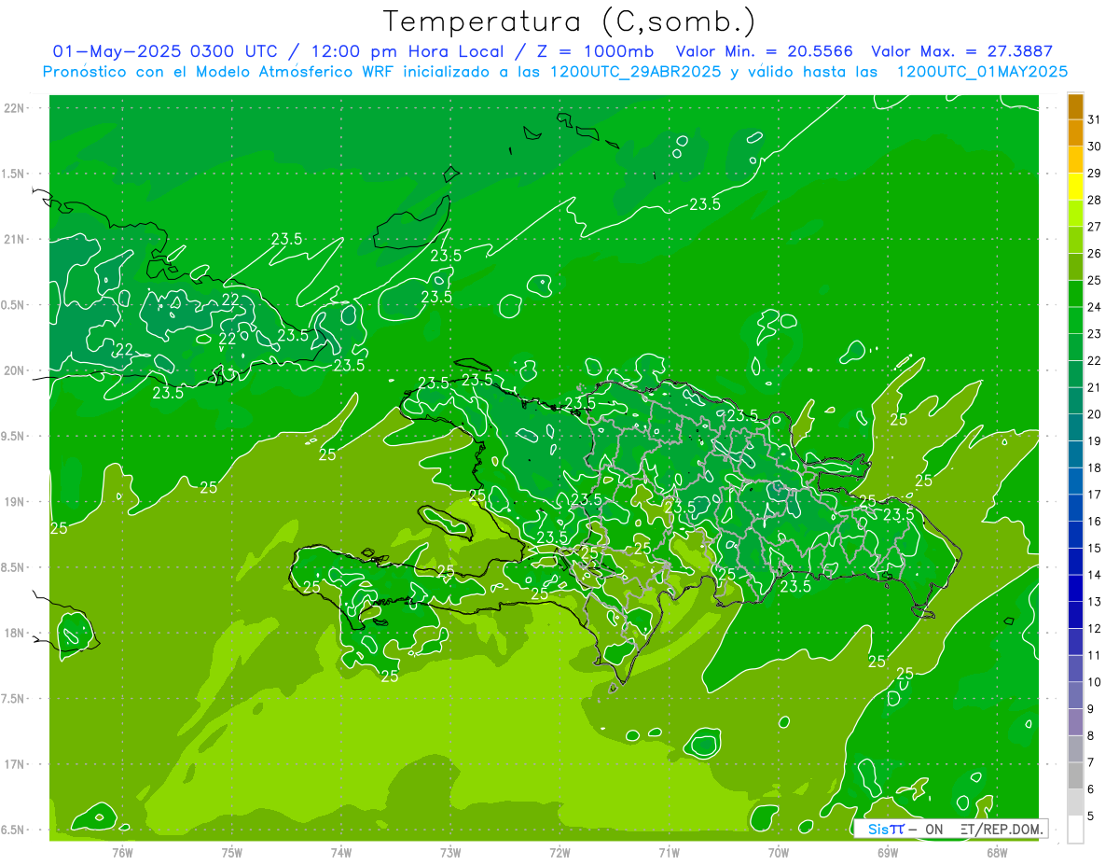1119x865 pixels.
Task: Click the legend value 31
Action: (x=1094, y=119)
